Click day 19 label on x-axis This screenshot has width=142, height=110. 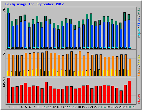coord(83,107)
